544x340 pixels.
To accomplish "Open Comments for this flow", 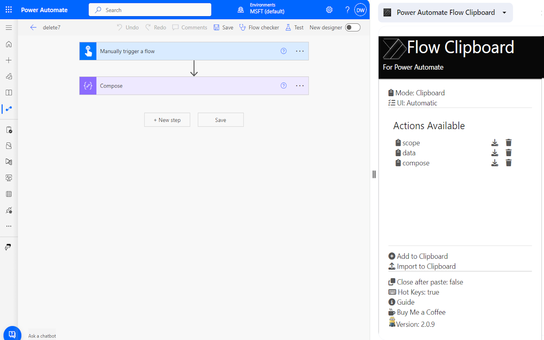I will pyautogui.click(x=190, y=27).
